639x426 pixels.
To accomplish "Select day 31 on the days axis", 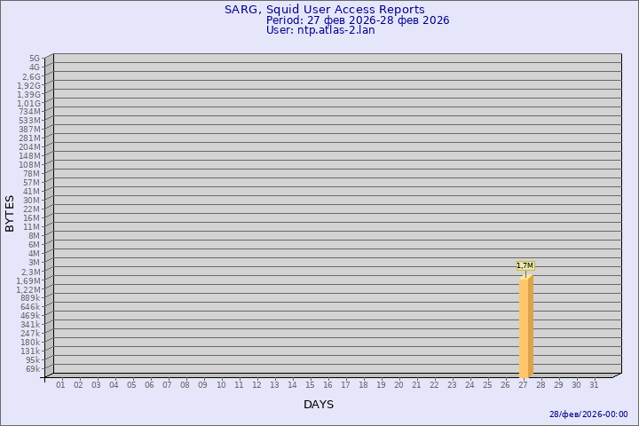I will (x=594, y=384).
